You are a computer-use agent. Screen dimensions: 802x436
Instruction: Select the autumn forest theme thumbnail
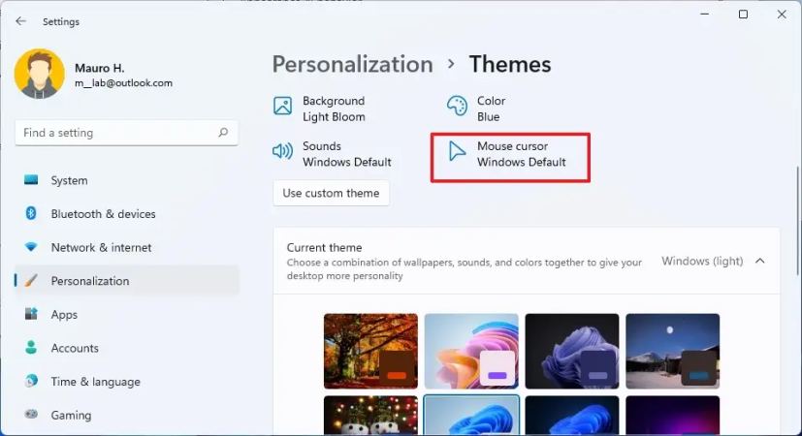(x=370, y=351)
